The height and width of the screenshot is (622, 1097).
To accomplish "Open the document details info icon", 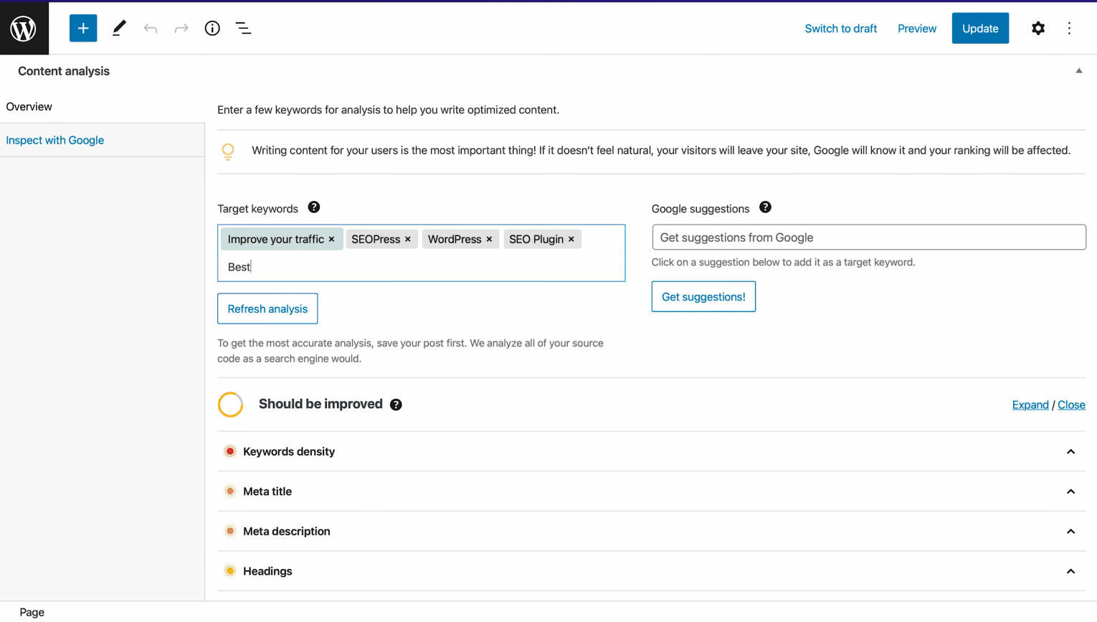I will pos(212,29).
